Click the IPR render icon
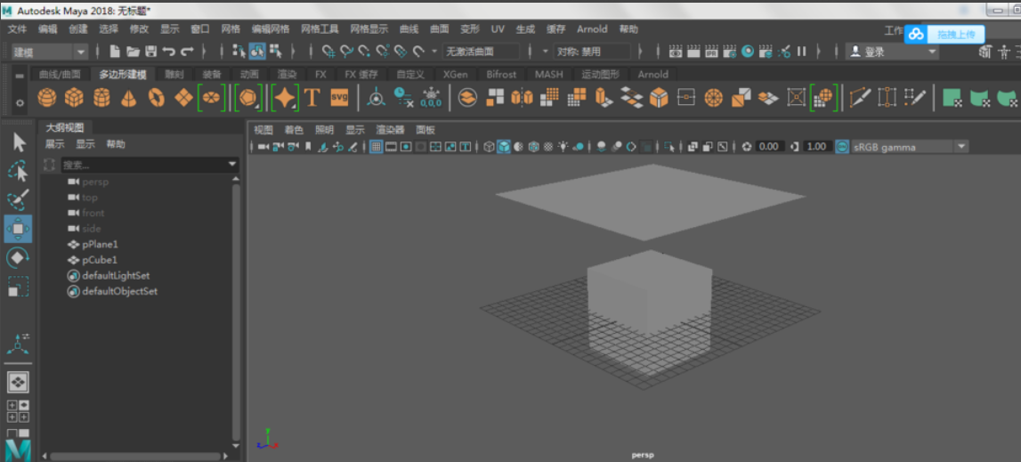 (712, 52)
